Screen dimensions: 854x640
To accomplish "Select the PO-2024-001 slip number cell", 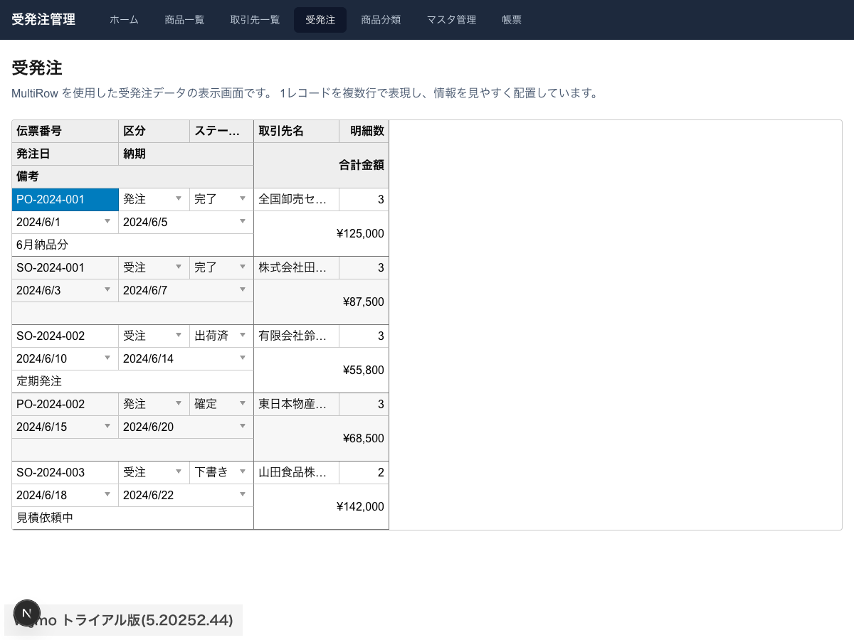I will [x=65, y=200].
